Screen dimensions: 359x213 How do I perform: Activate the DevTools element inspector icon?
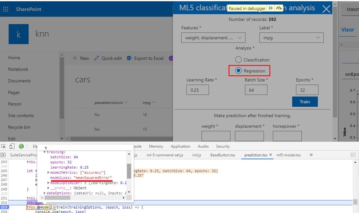[x=3, y=146]
